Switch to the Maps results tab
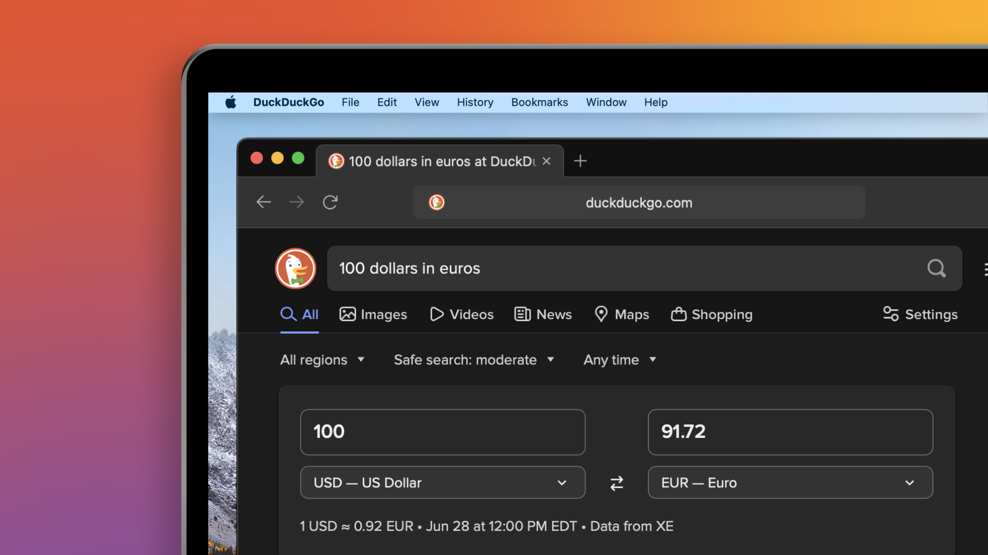Screen dimensions: 988x555 [622, 314]
